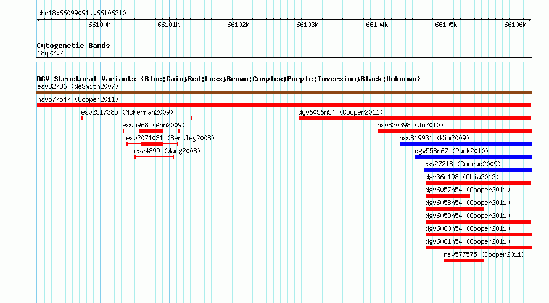Open the dgv6056n54 (Cooper2011) label
This screenshot has width=549, height=303.
click(341, 112)
